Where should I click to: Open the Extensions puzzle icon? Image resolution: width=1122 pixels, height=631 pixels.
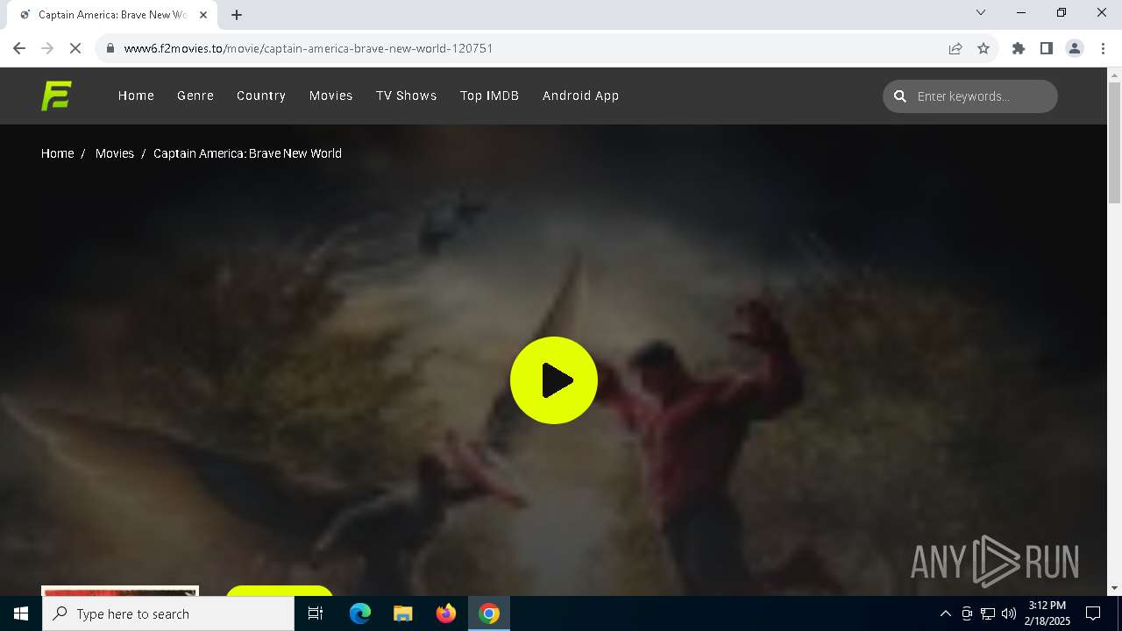1019,48
